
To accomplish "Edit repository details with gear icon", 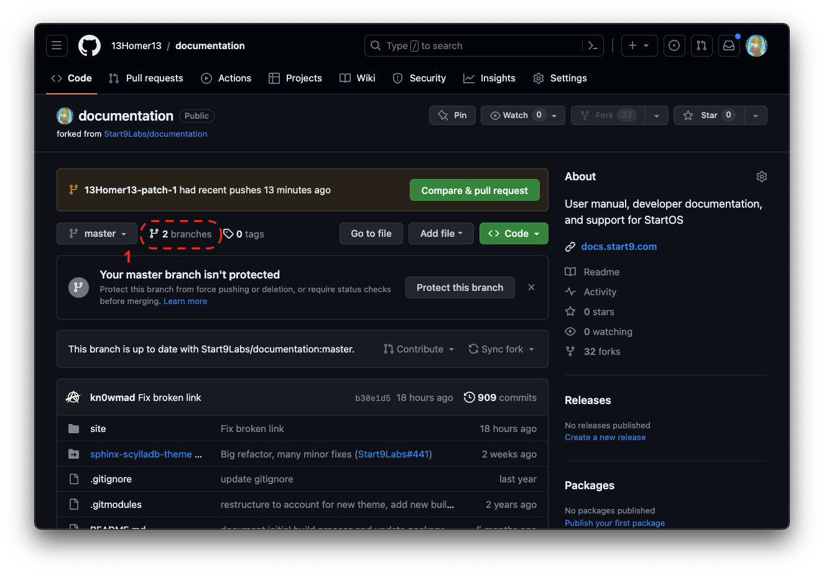I will point(761,177).
